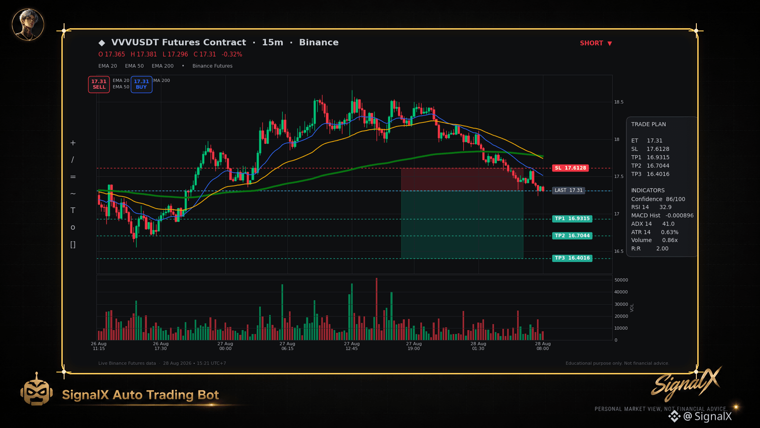
Task: Click the 15m timeframe label
Action: [x=273, y=42]
